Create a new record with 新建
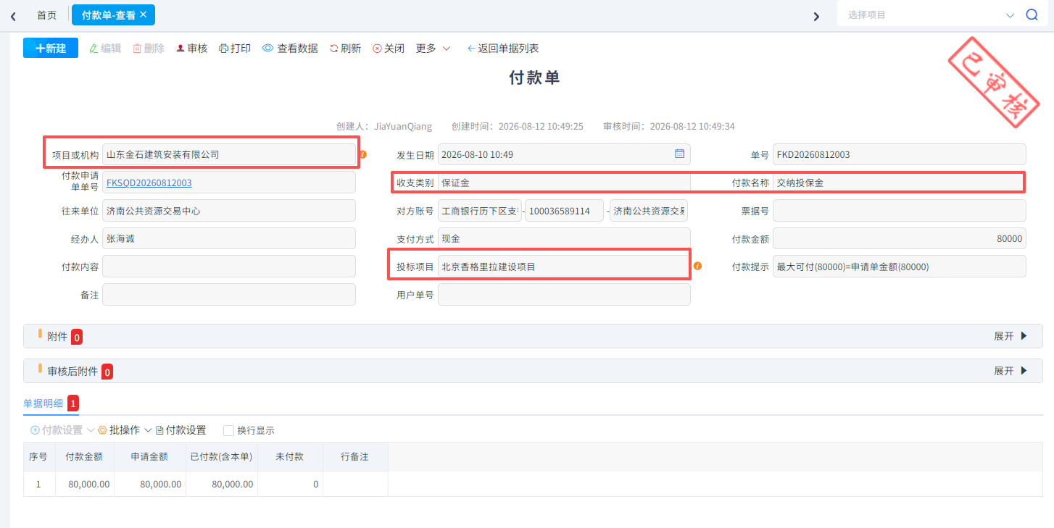The image size is (1054, 528). [x=51, y=48]
